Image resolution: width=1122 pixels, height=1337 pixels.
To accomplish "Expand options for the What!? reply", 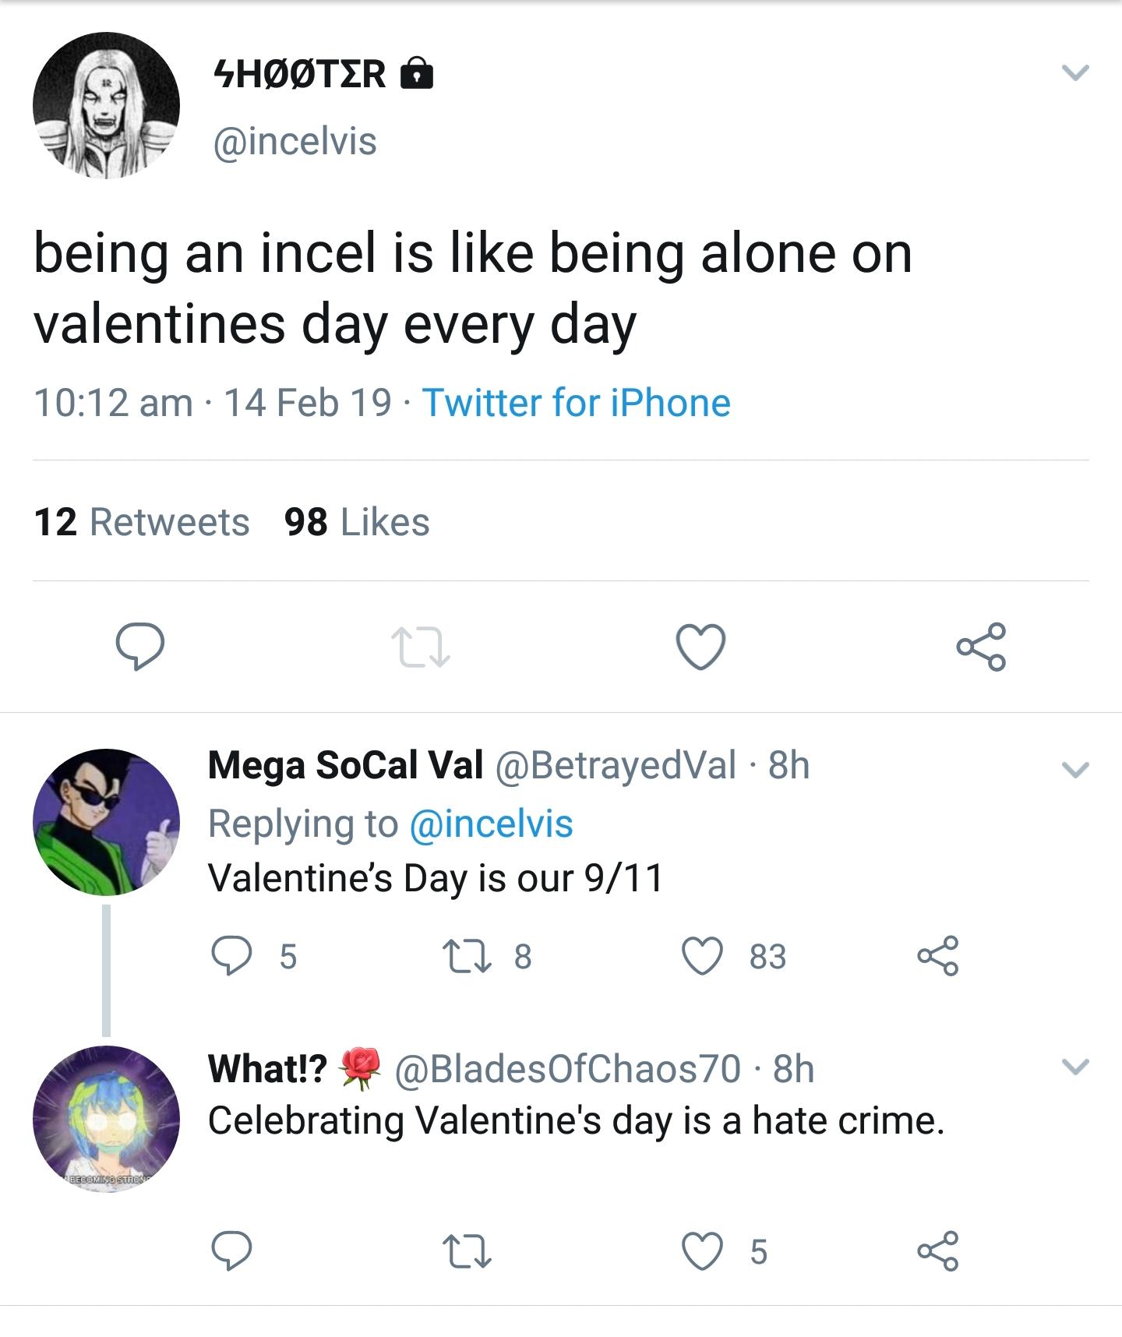I will point(1075,1067).
